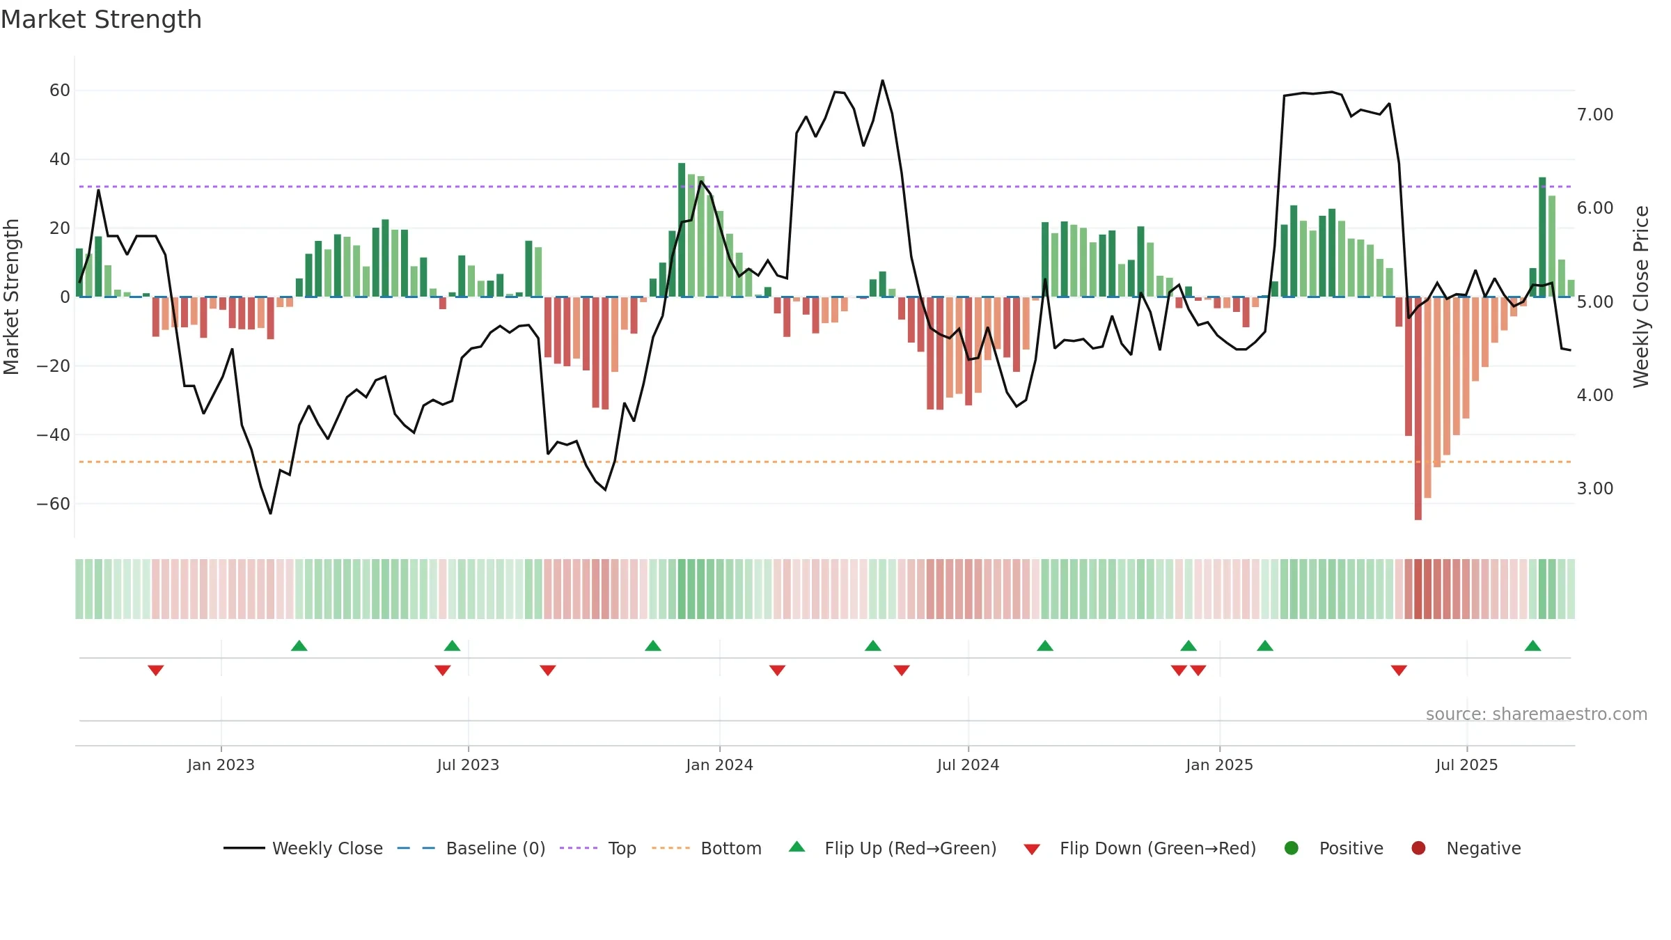Toggle the Top threshold legend entry
The height and width of the screenshot is (940, 1671).
click(598, 848)
